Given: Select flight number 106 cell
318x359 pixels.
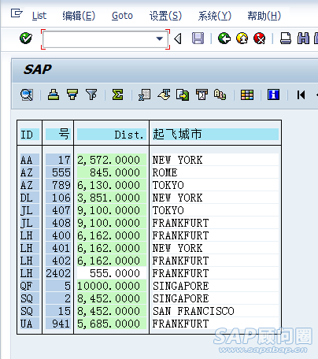Looking at the screenshot, I should (x=58, y=198).
